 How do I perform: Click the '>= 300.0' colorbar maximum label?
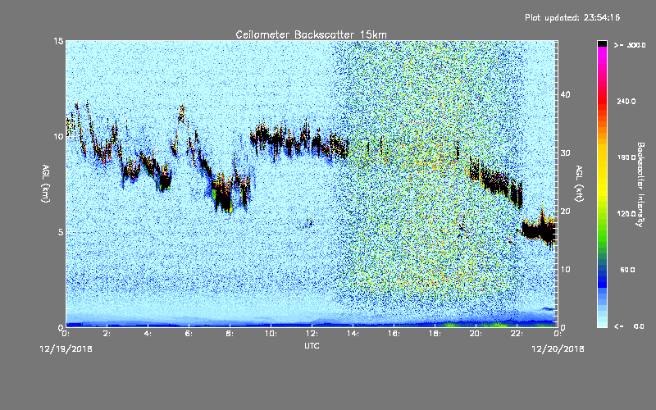(x=630, y=45)
